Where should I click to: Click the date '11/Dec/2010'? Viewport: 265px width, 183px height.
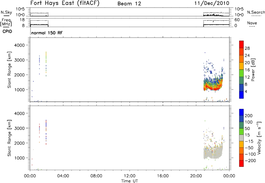coord(212,3)
